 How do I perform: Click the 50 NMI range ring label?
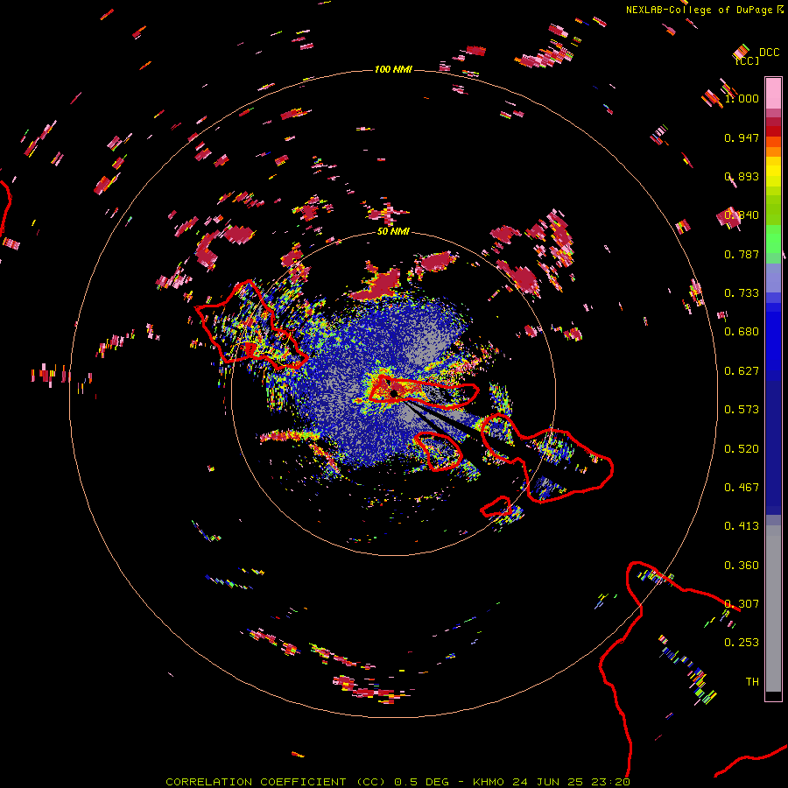click(x=393, y=232)
